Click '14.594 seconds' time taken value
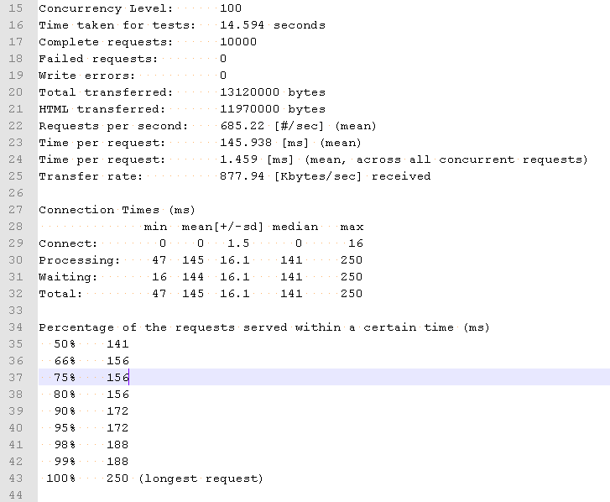The height and width of the screenshot is (502, 610). point(273,25)
